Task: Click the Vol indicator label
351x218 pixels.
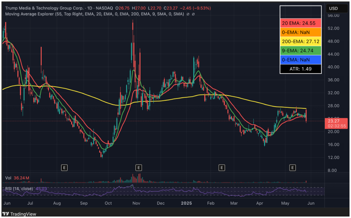Action: click(8, 178)
